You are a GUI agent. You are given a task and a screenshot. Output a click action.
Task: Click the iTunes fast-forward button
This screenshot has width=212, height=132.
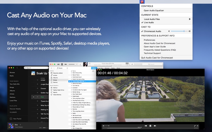66,64
